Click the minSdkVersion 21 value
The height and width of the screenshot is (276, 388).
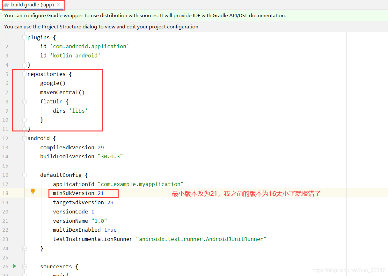point(101,193)
